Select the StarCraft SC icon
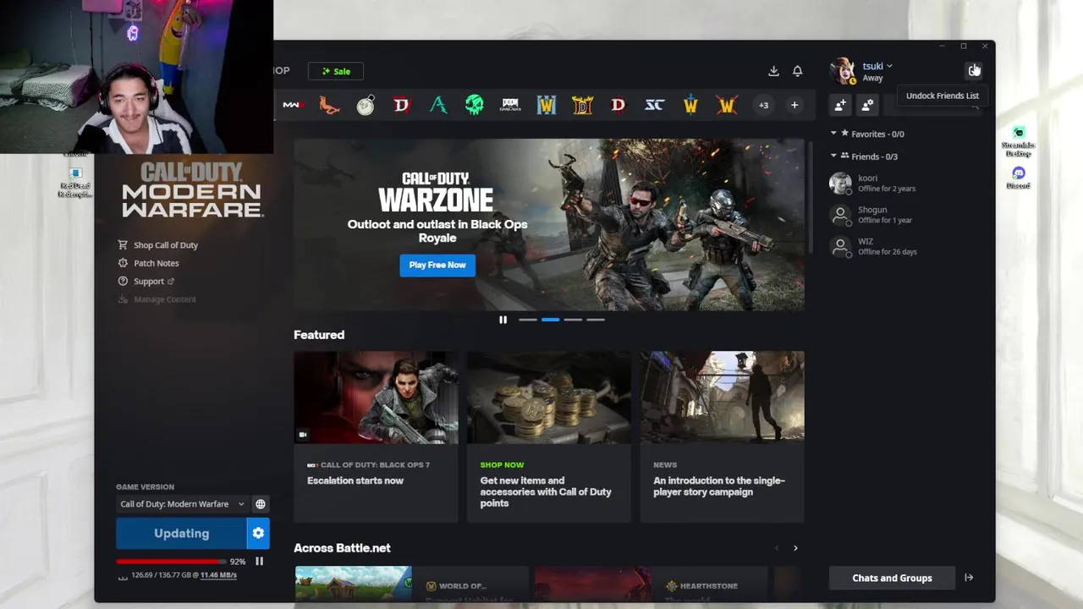The image size is (1083, 609). [x=655, y=105]
